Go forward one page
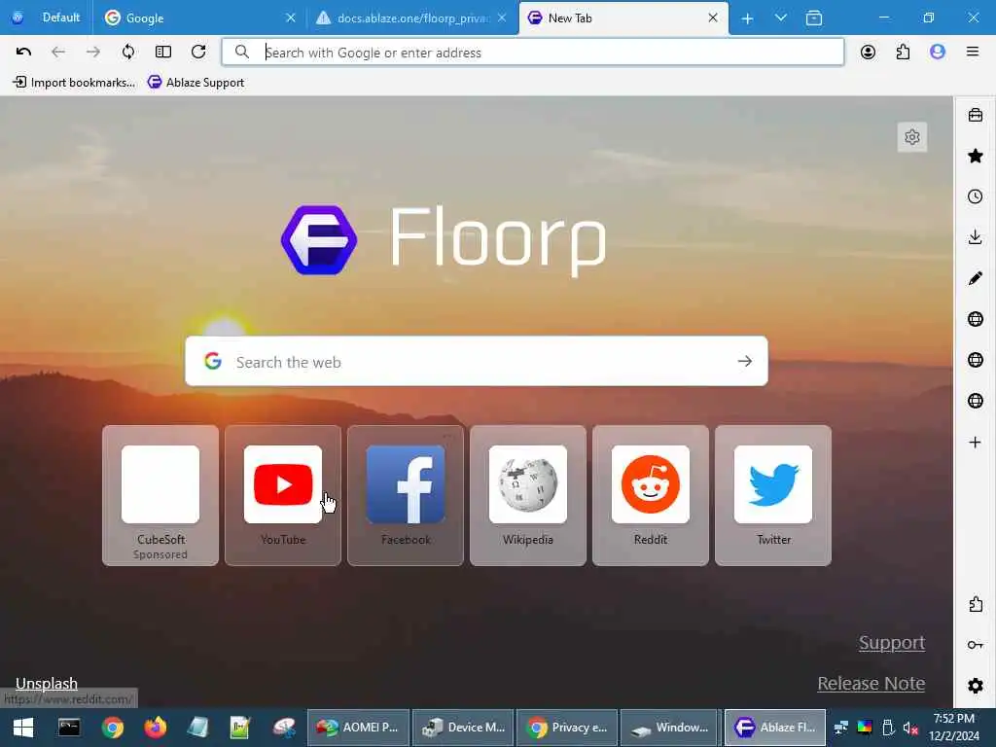Screen dimensions: 996x747 92,53
